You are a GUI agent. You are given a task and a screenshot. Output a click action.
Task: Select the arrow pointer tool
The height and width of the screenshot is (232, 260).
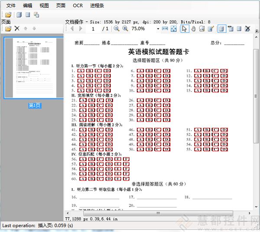[185, 29]
